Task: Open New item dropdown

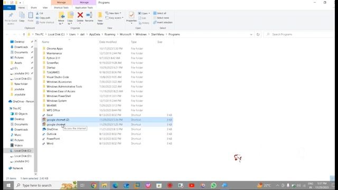Action: [x=114, y=13]
